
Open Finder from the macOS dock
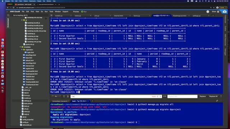[x=3, y=40]
